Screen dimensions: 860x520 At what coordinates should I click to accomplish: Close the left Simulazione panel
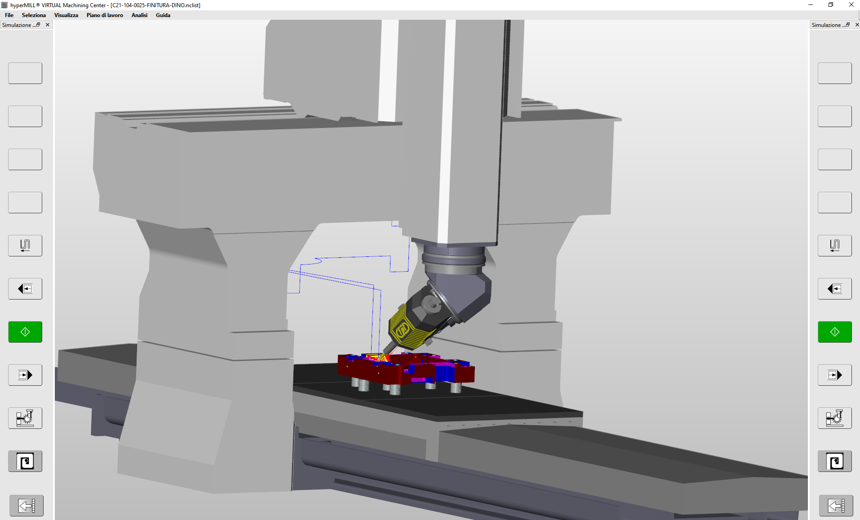click(x=48, y=25)
